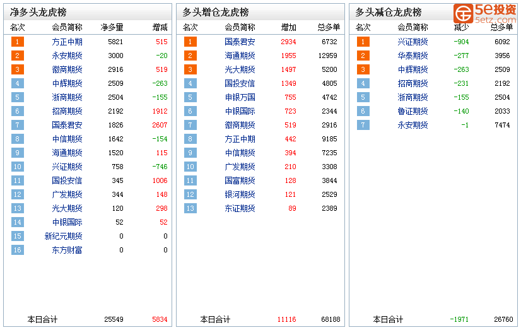This screenshot has width=521, height=330.
Task: Open 国富期货 member link
Action: (x=240, y=181)
